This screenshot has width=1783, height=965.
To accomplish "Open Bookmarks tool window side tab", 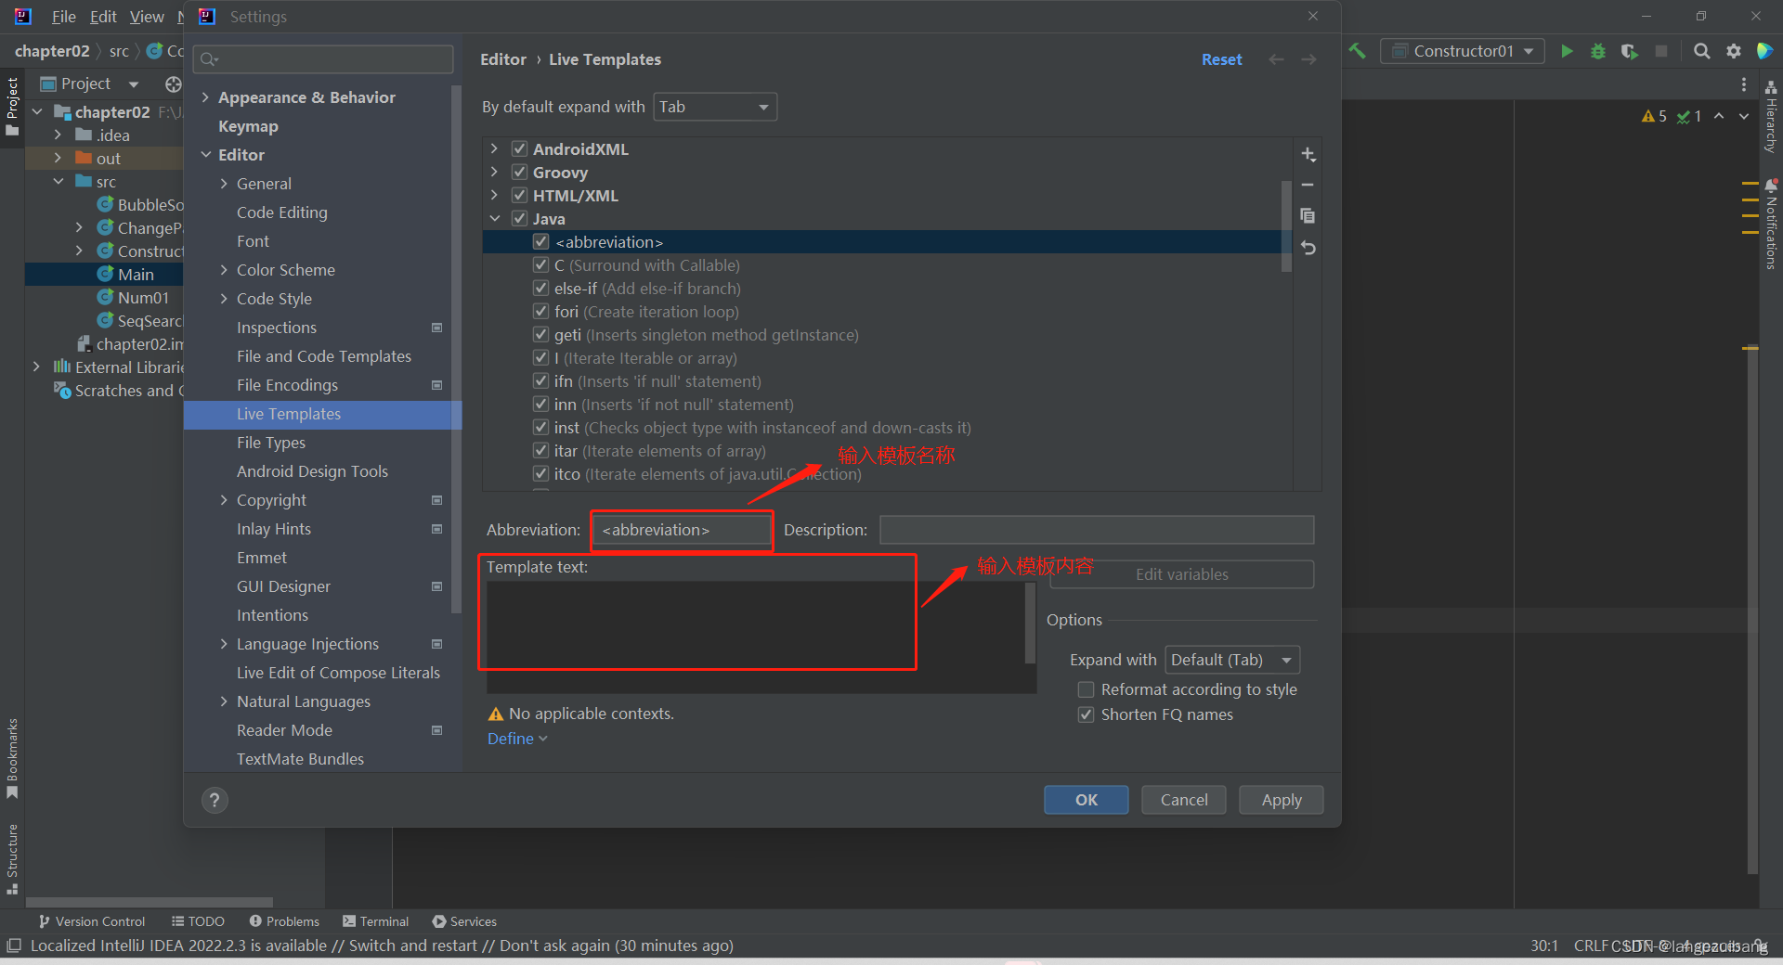I will pyautogui.click(x=12, y=758).
